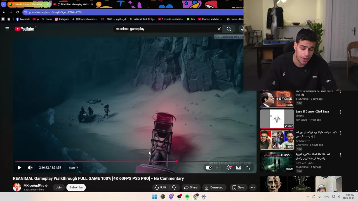Open more actions three-dot menu
The image size is (358, 201).
253,187
